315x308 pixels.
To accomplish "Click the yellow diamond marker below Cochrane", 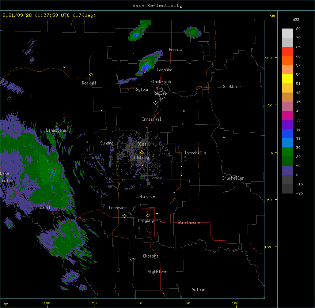I will pos(124,216).
